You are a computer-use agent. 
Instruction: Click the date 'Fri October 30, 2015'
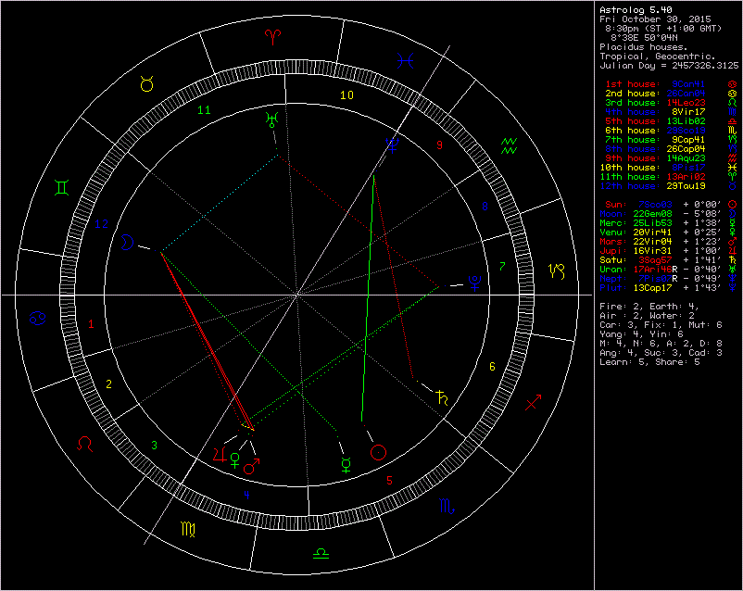tap(655, 19)
